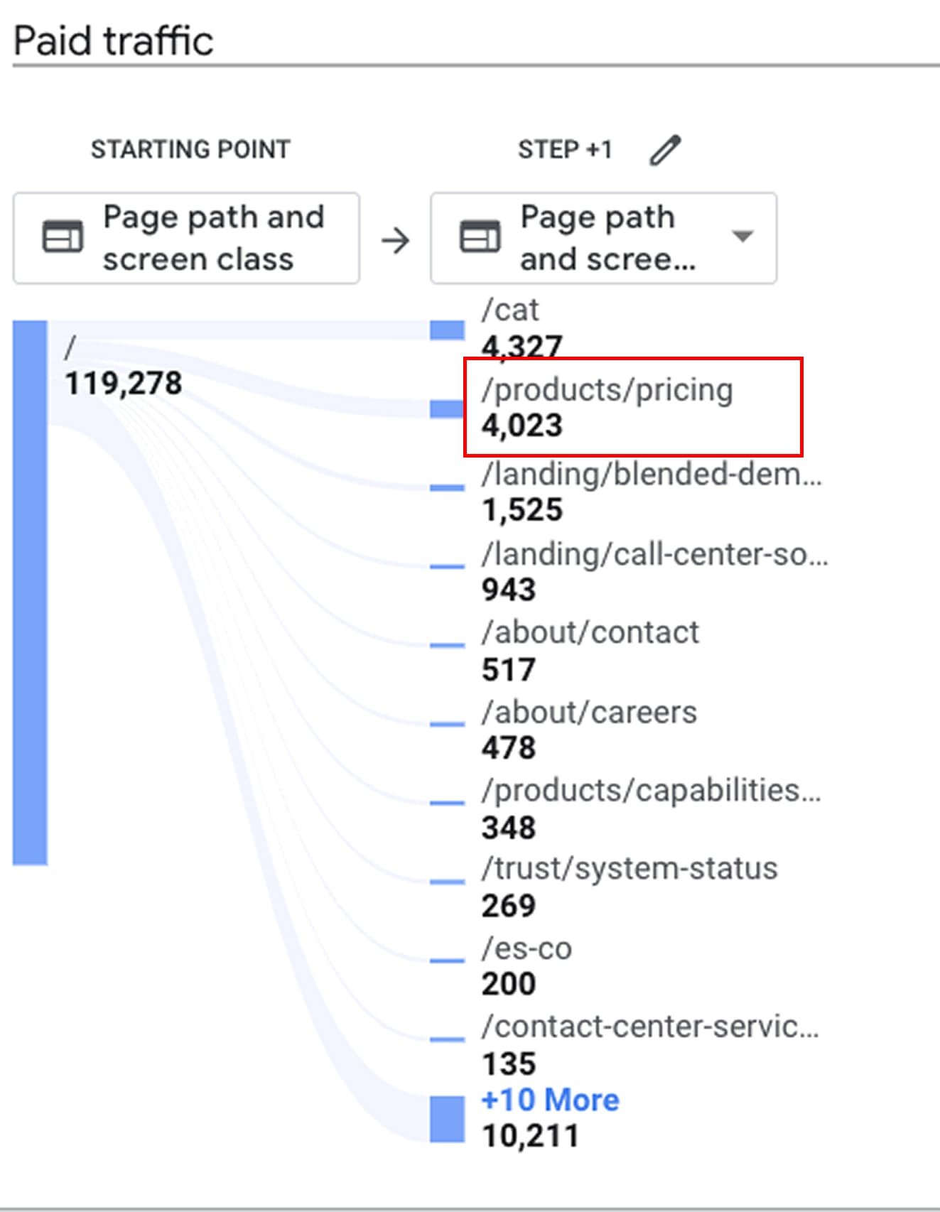Click the /about/careers node
Viewport: 940px width, 1212px height.
589,712
